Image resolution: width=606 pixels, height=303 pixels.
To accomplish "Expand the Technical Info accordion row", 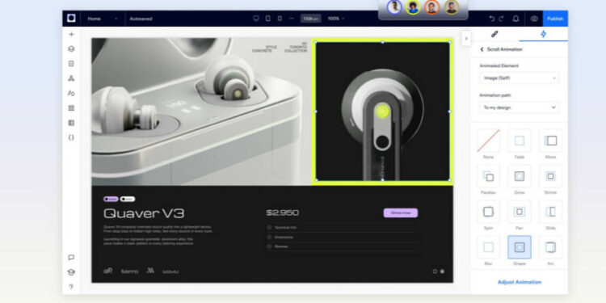I will coord(343,228).
